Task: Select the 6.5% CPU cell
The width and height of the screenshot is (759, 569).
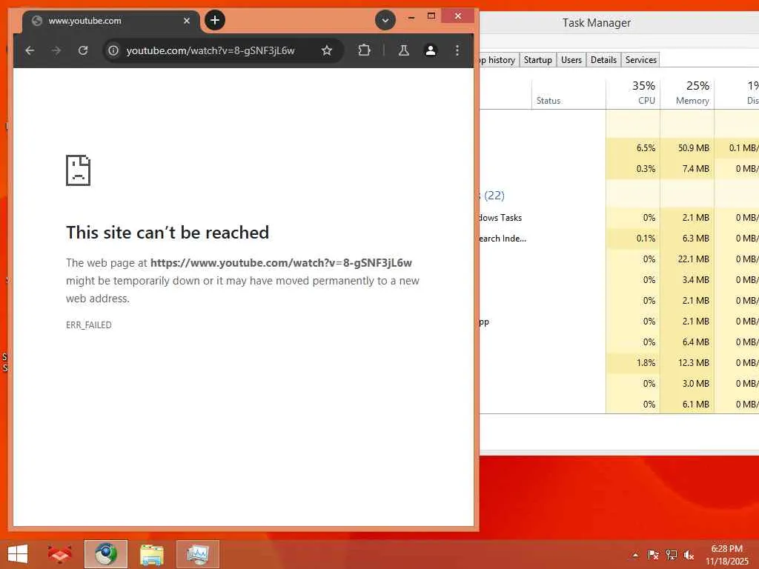Action: [633, 148]
